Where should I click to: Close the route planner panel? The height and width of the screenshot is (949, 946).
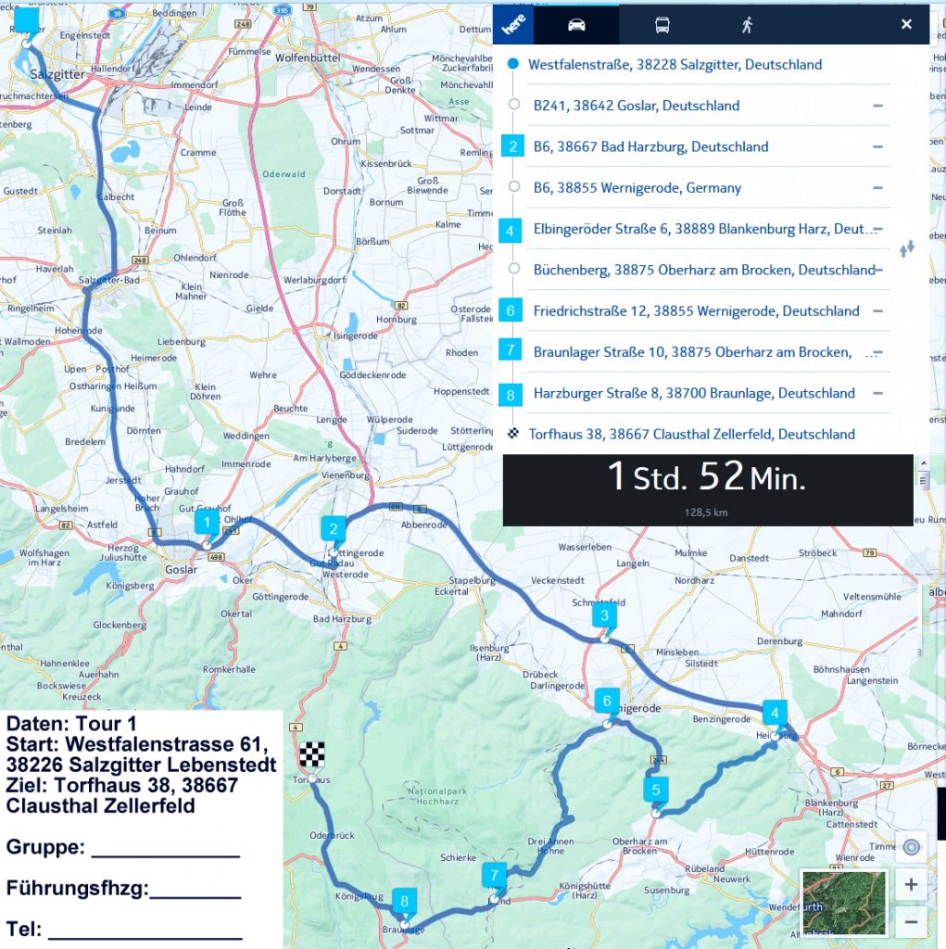(x=906, y=24)
